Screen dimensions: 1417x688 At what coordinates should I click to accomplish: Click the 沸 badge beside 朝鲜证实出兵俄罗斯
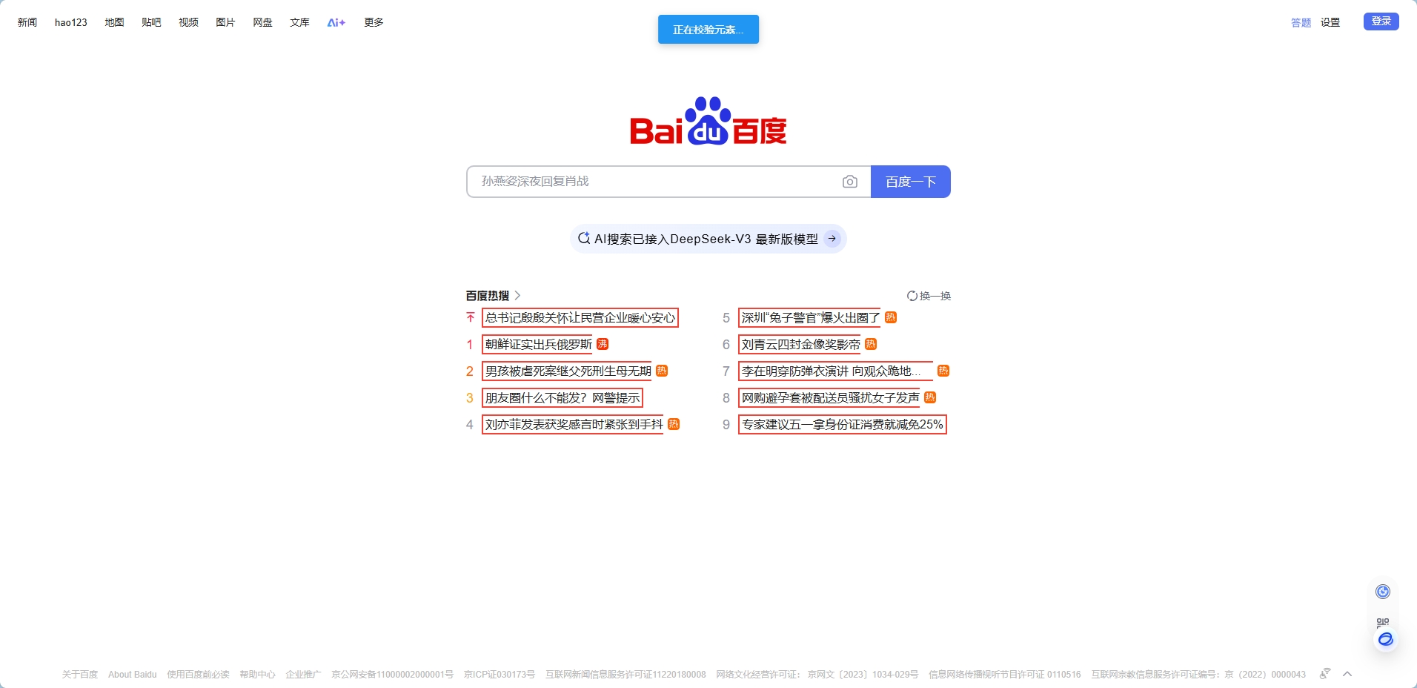tap(603, 344)
